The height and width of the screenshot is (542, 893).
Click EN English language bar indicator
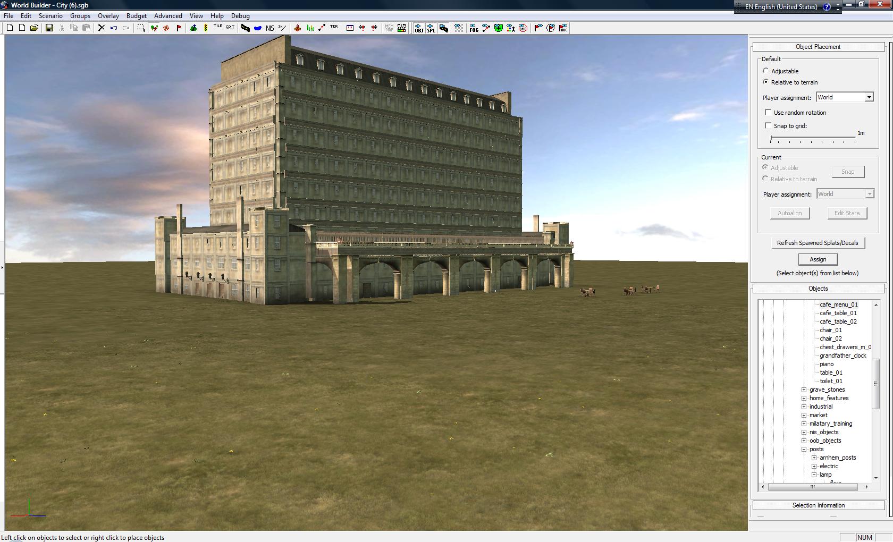pyautogui.click(x=781, y=7)
